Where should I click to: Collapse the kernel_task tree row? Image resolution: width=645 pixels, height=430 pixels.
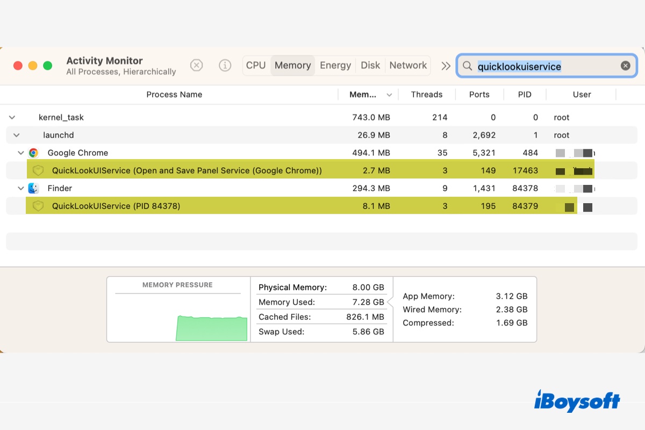(x=12, y=117)
